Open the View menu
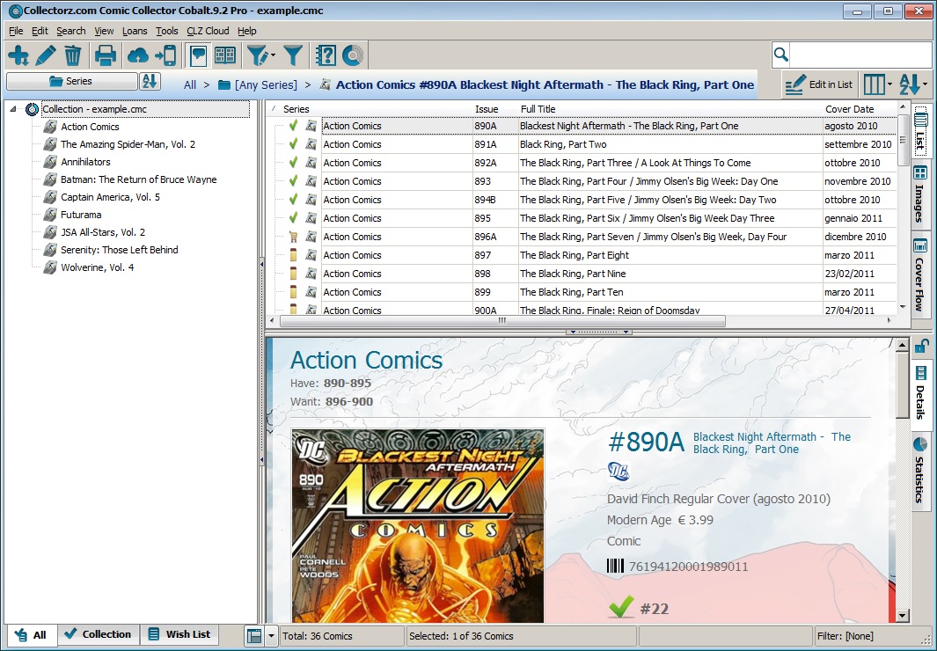 (104, 31)
